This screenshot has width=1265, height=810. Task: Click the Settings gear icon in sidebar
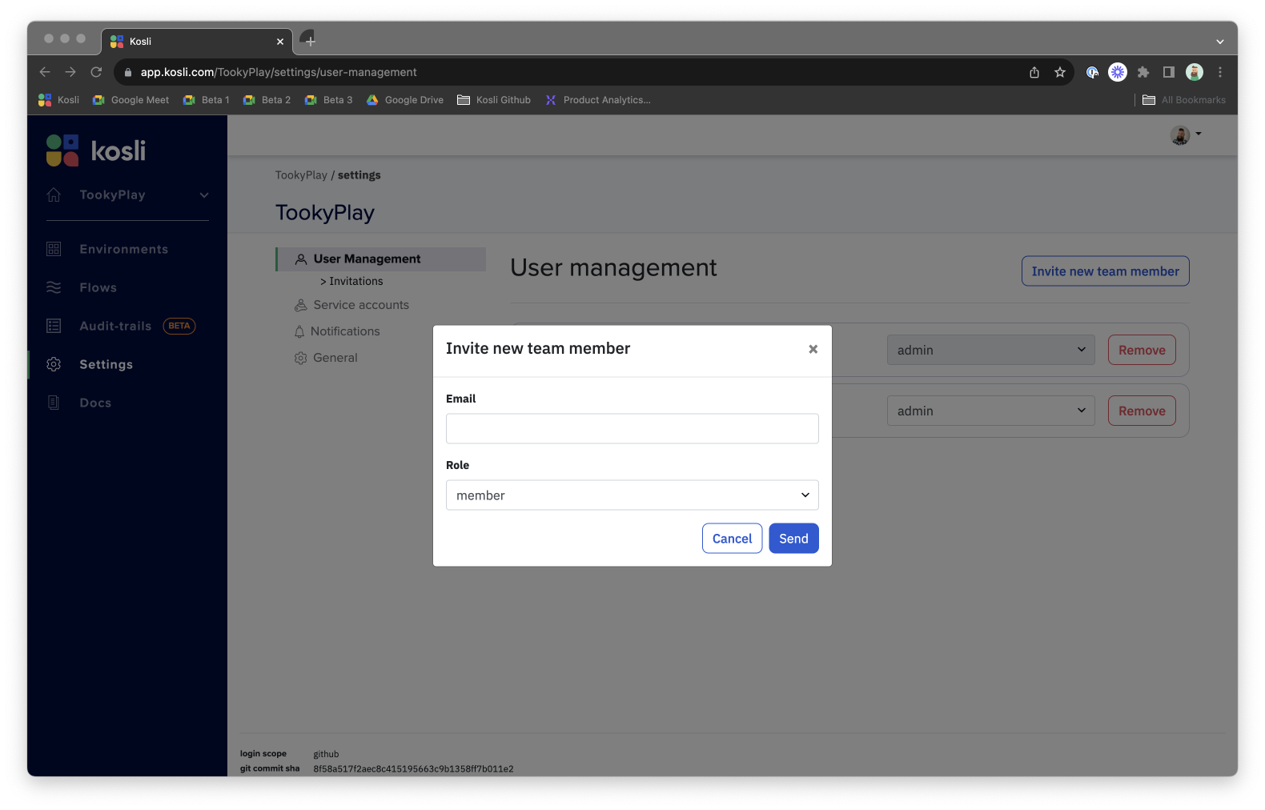click(x=54, y=364)
